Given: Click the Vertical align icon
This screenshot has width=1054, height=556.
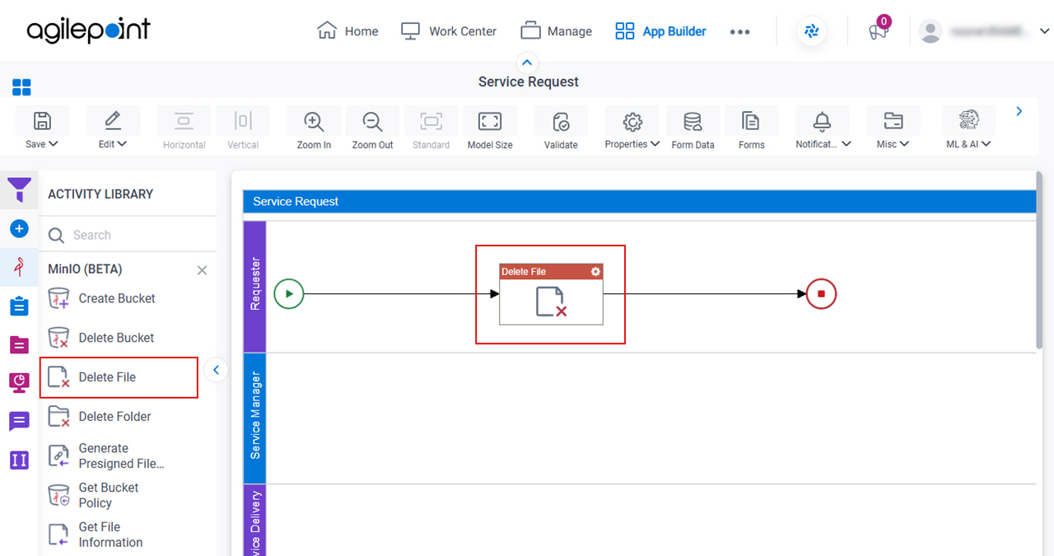Looking at the screenshot, I should tap(243, 121).
